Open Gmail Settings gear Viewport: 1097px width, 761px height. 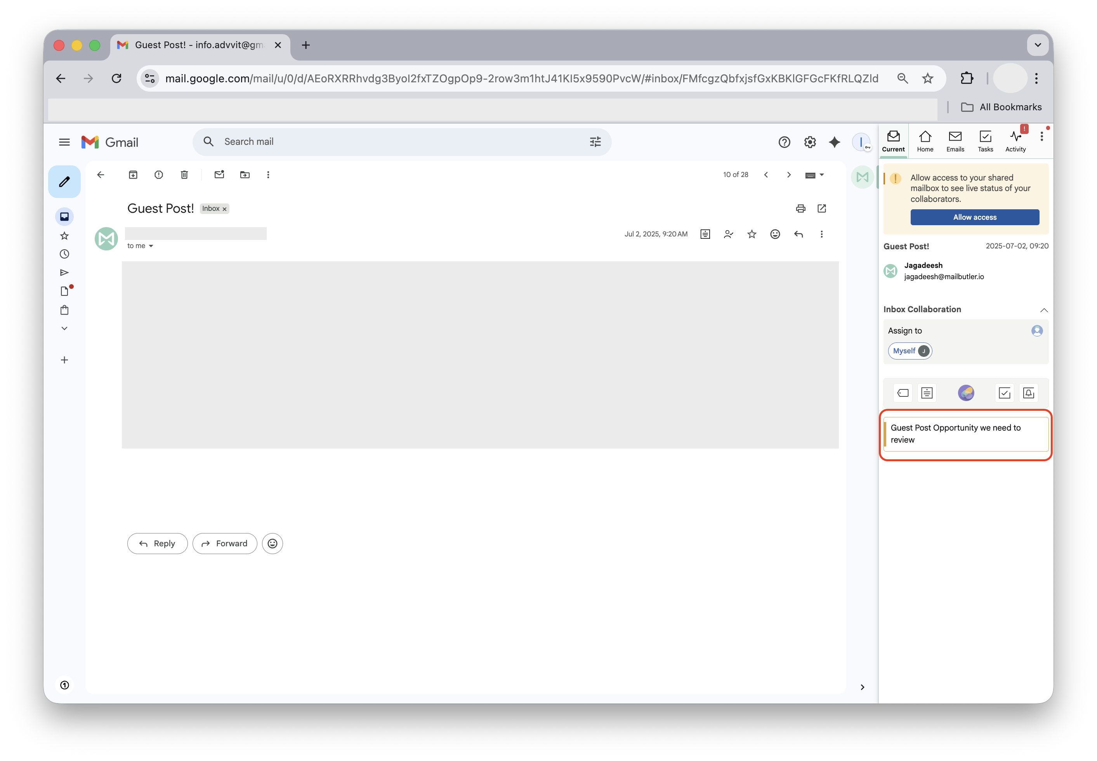[x=810, y=142]
